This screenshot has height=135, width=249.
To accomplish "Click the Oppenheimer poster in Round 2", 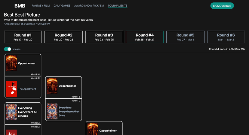I will 52,86.
